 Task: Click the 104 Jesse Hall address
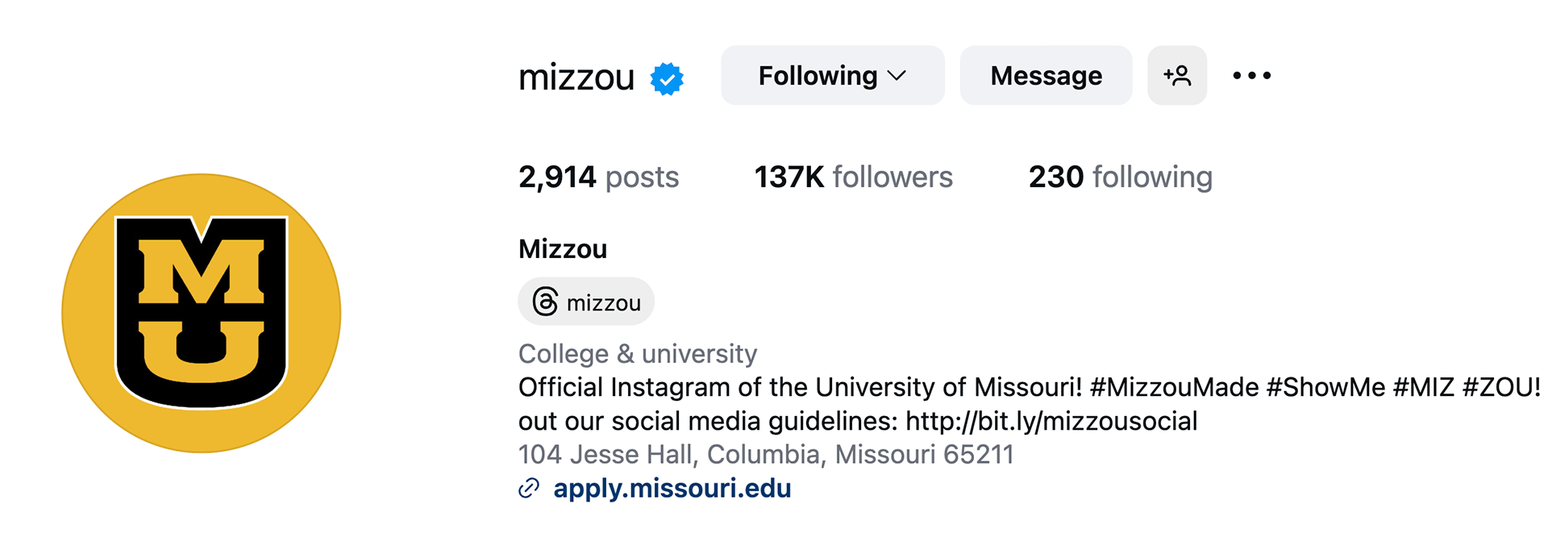click(765, 455)
